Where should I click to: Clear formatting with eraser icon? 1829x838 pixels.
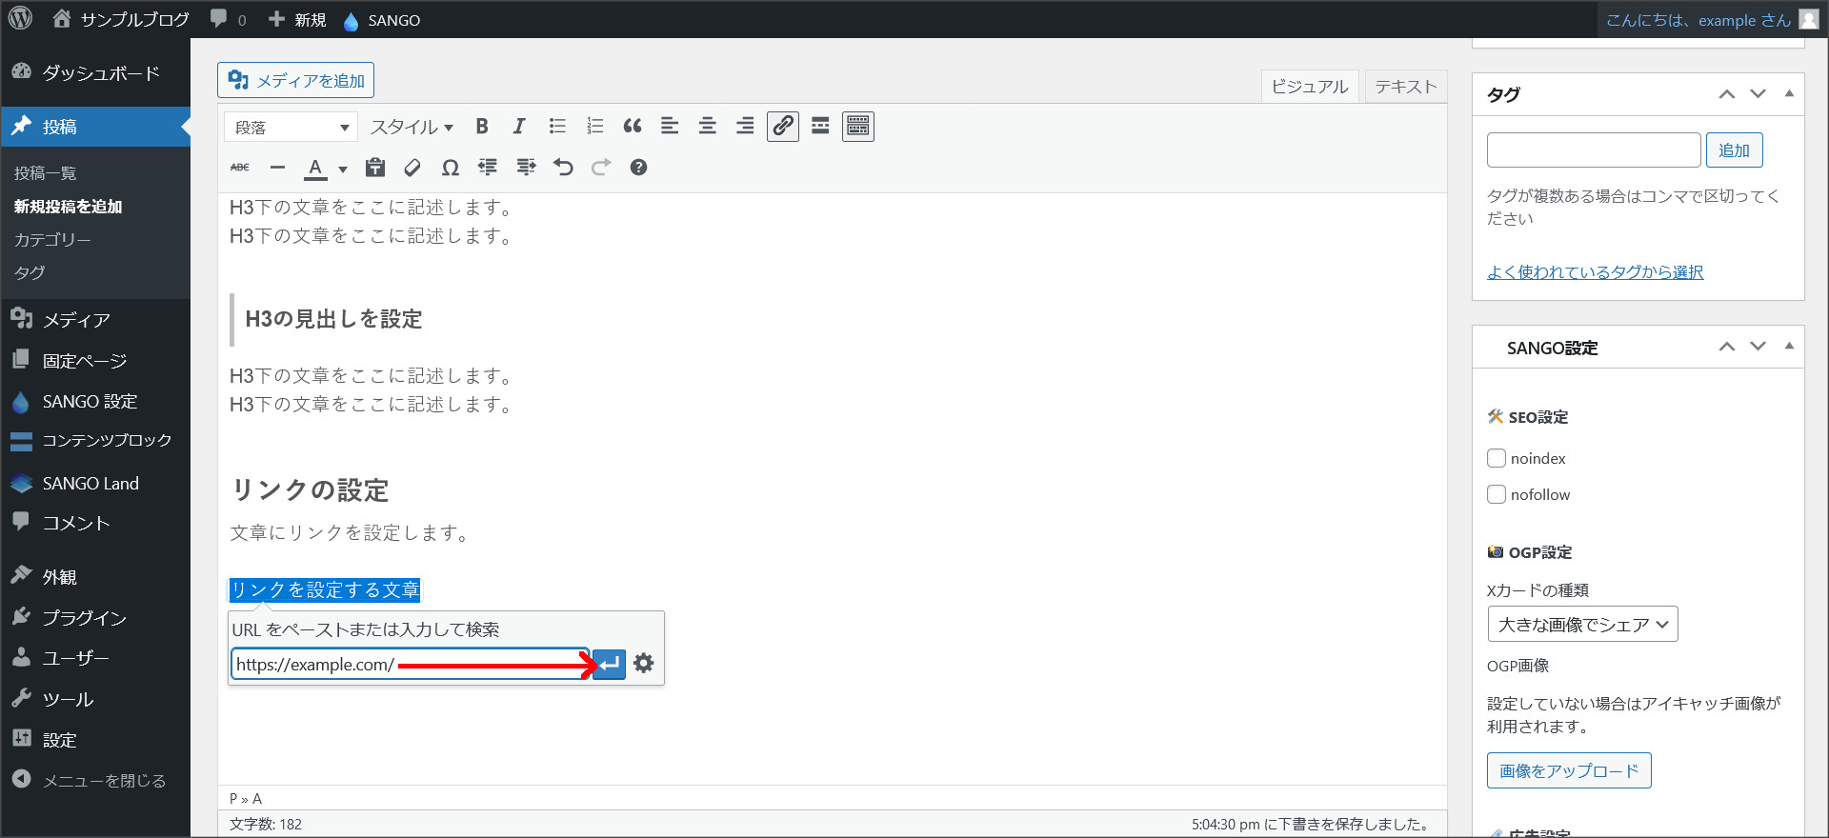[x=412, y=168]
